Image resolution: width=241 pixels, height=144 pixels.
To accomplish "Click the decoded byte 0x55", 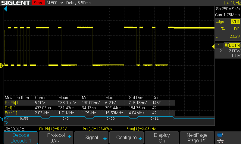I will click(24, 118).
